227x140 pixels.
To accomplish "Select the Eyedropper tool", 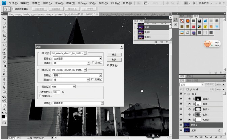I will (4, 40).
